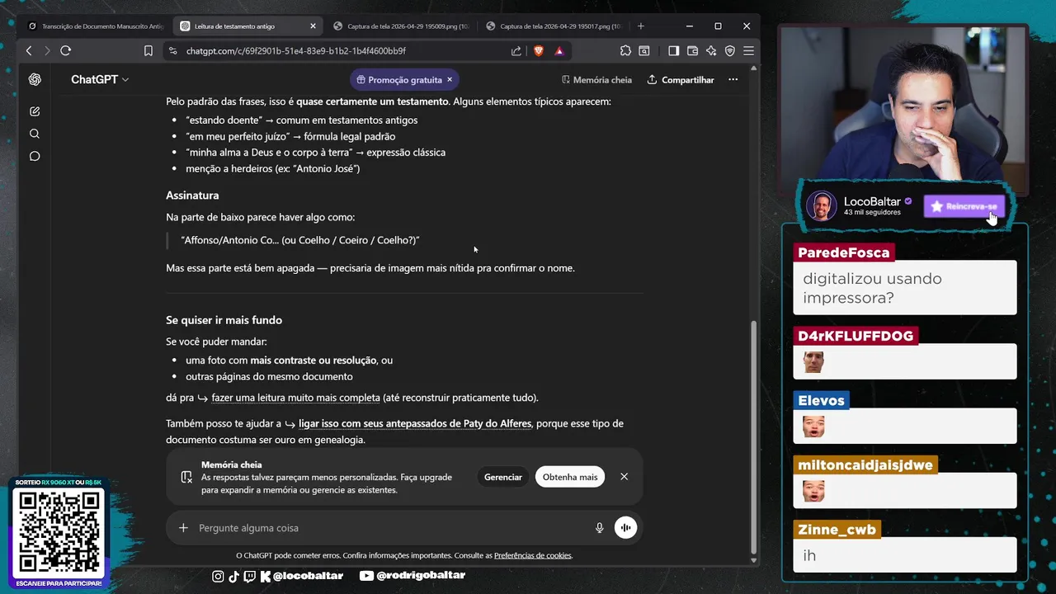Add attachment with plus icon
The height and width of the screenshot is (594, 1056).
183,528
